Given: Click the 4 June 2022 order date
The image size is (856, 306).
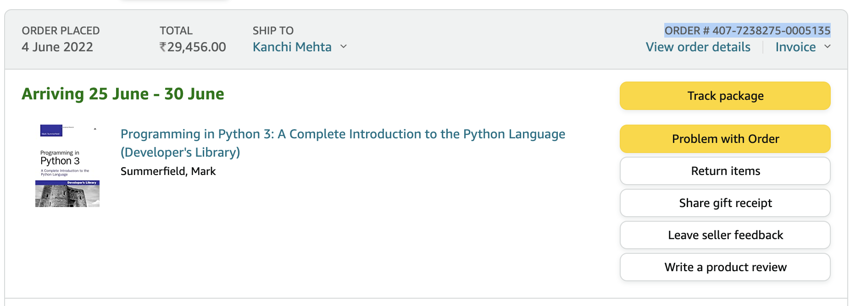Looking at the screenshot, I should pos(57,47).
